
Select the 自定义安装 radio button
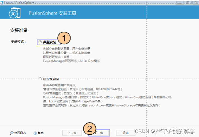pos(40,79)
